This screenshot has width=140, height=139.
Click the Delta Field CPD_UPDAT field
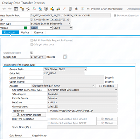[x=64, y=73]
